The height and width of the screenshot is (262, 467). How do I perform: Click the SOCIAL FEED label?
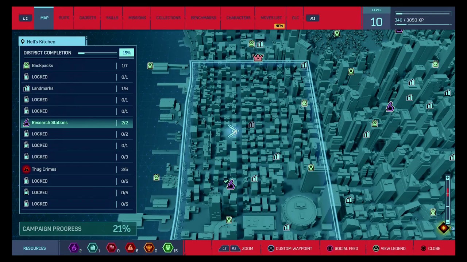(346, 249)
